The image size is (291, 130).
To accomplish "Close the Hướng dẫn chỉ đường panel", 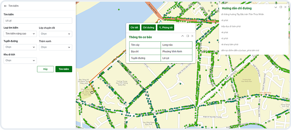I will [285, 7].
